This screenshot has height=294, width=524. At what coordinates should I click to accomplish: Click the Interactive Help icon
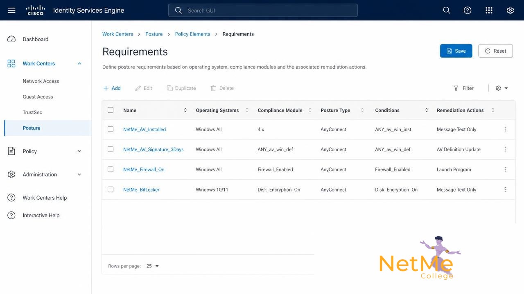11,215
